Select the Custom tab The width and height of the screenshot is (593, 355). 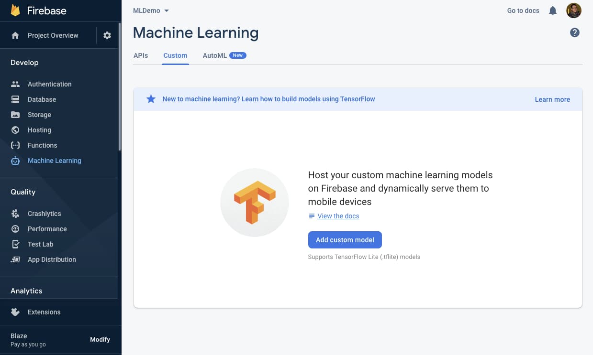(x=175, y=55)
